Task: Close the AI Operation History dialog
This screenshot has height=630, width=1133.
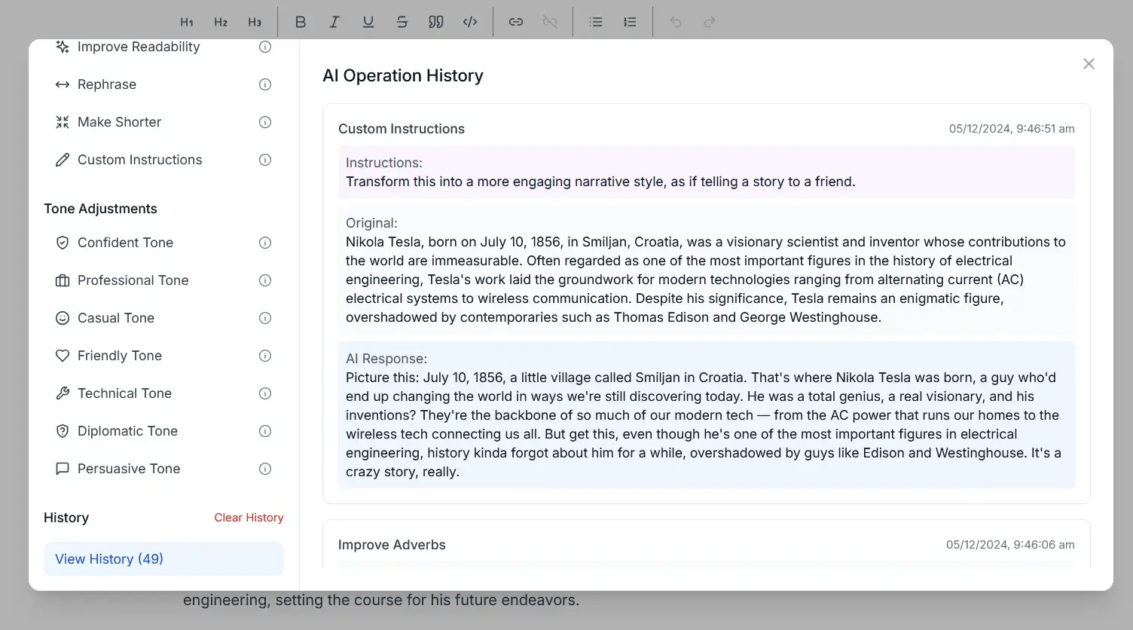Action: click(x=1089, y=63)
